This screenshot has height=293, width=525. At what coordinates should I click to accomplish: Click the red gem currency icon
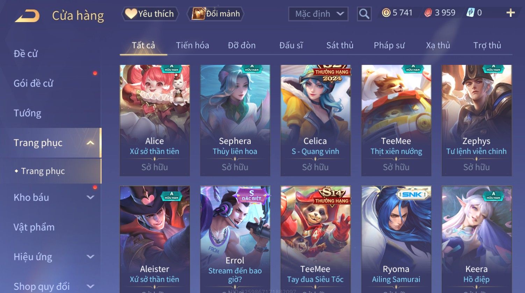[428, 13]
